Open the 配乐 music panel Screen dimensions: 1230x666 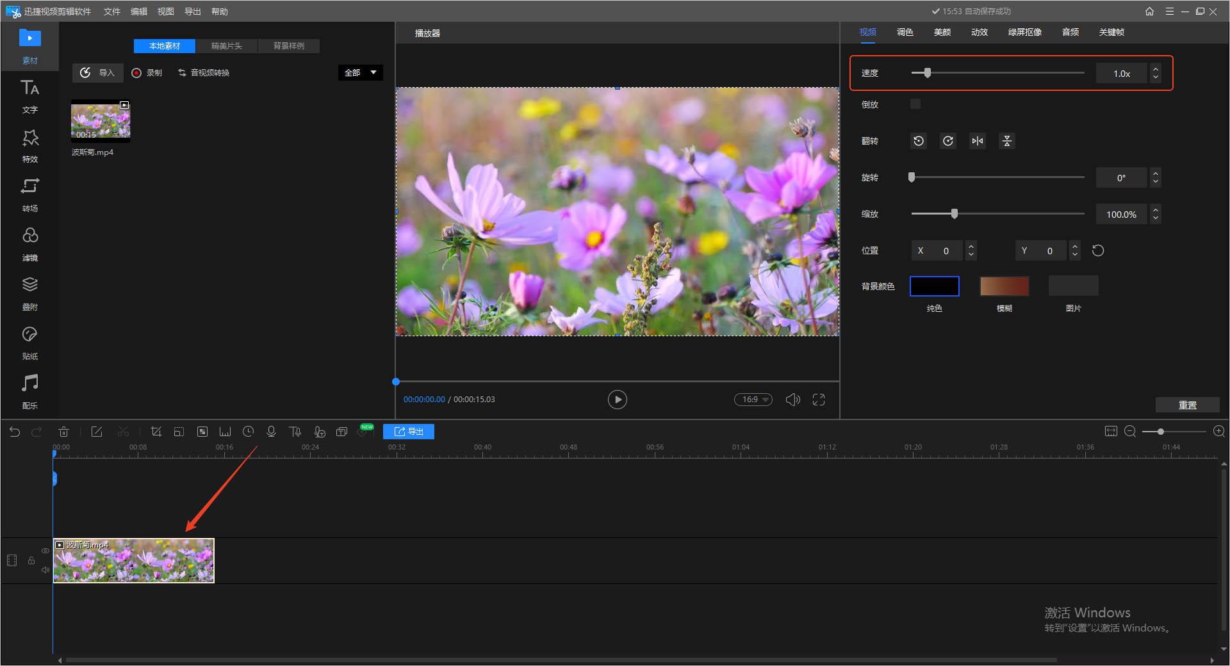tap(29, 392)
